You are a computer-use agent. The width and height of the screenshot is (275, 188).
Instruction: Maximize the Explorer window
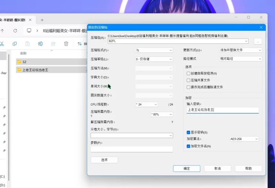(248, 17)
